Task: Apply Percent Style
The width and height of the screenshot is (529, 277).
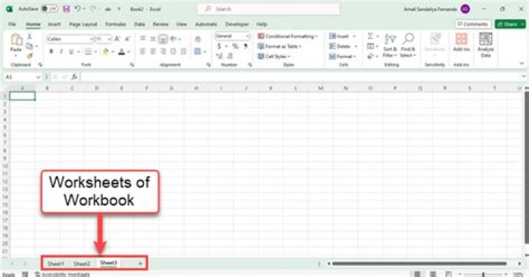Action: coord(236,46)
